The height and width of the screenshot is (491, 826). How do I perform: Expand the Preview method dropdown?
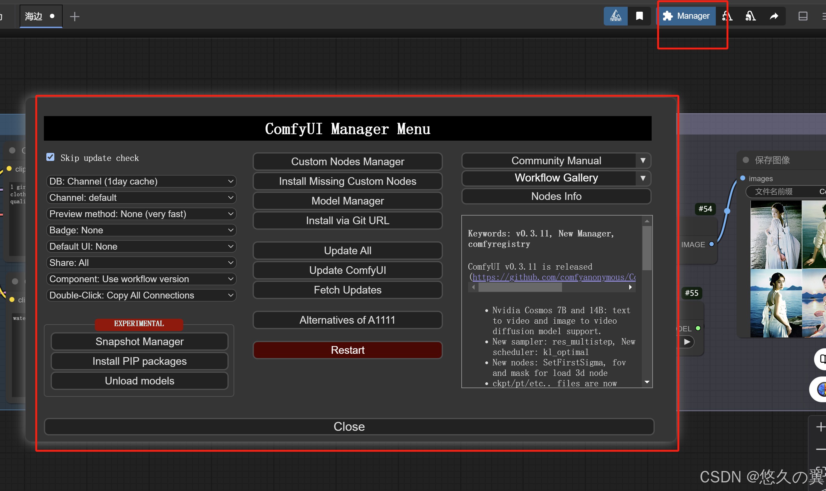coord(141,214)
